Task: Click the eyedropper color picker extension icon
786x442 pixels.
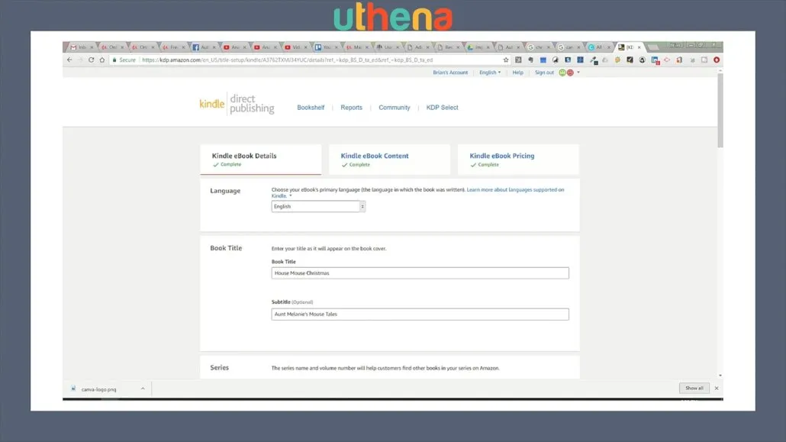Action: point(594,60)
